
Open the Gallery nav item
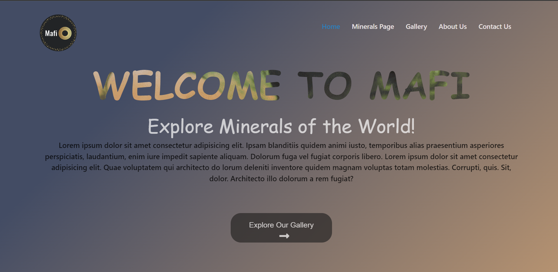tap(416, 27)
